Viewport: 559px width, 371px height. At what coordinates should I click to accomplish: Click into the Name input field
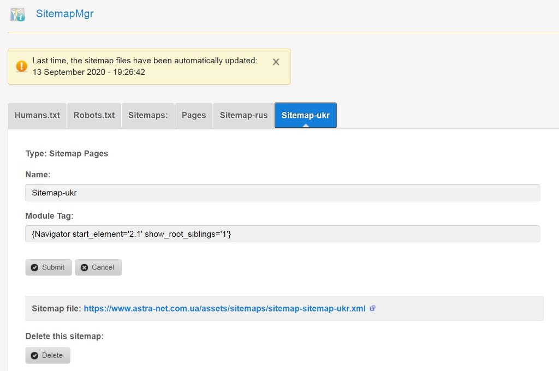coord(282,193)
